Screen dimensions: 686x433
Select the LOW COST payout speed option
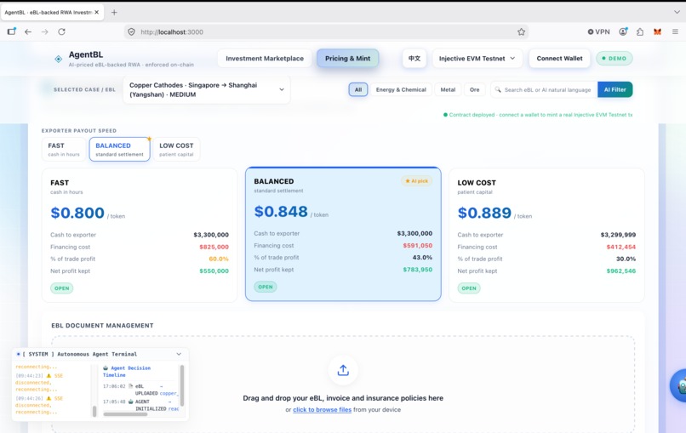pos(176,149)
